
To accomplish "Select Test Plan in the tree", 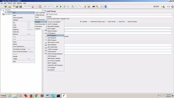I will [8, 10].
